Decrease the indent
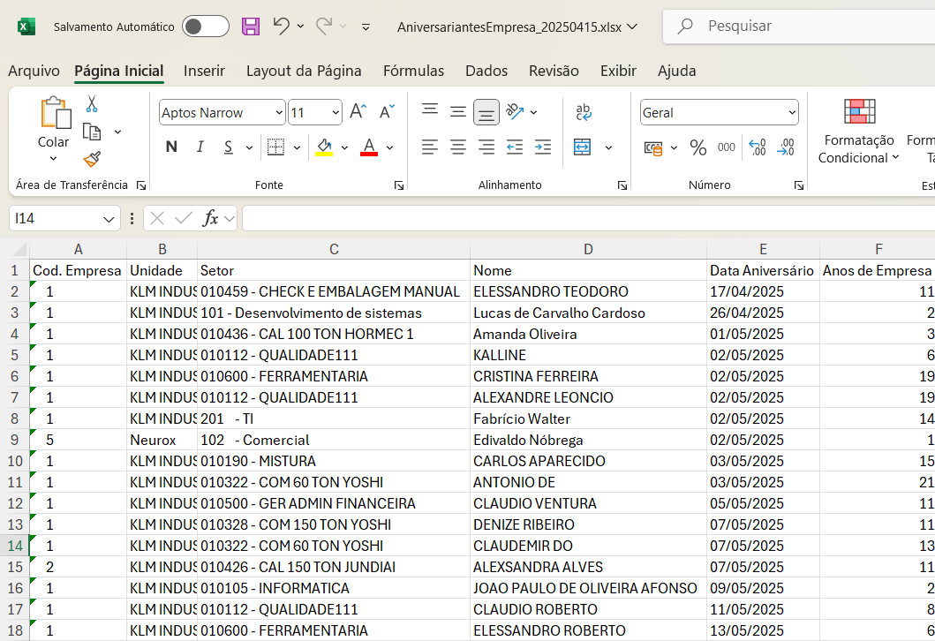 (x=515, y=147)
